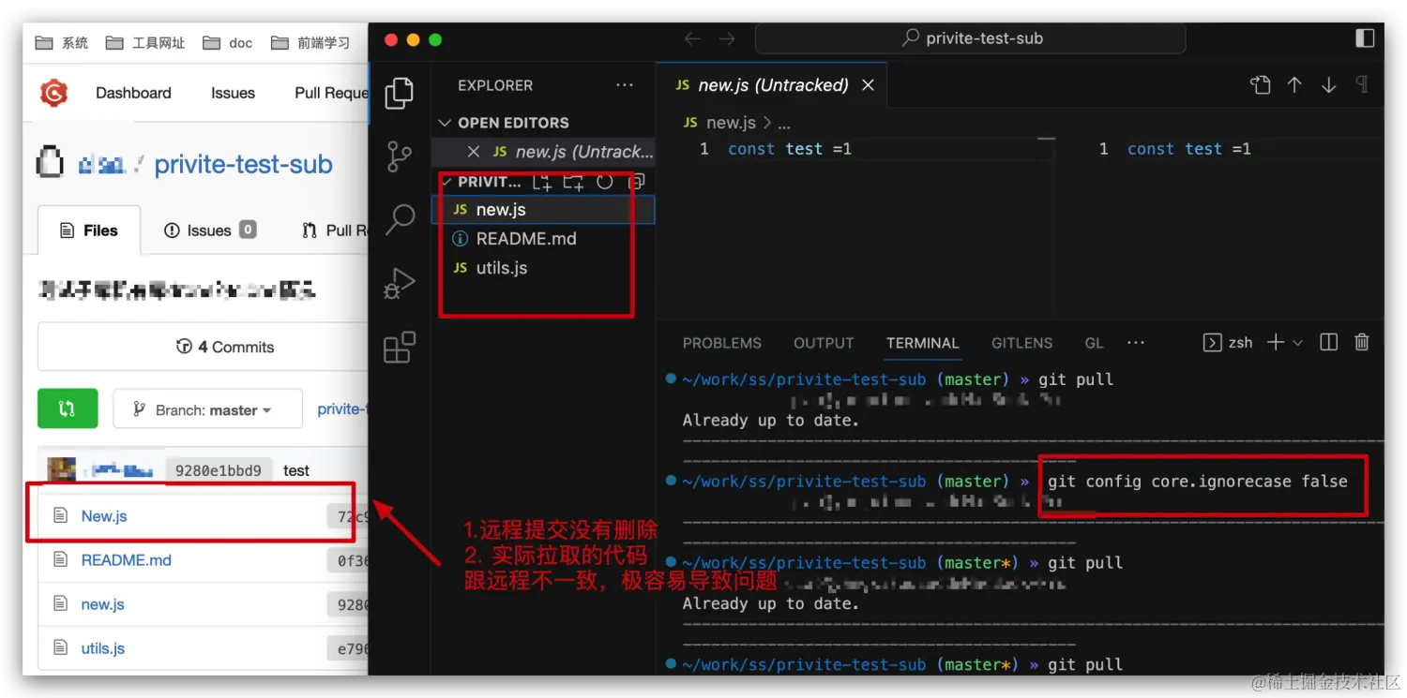Screen dimensions: 1407x698
Task: Open the privite-test-sub command center search
Action: pyautogui.click(x=971, y=38)
